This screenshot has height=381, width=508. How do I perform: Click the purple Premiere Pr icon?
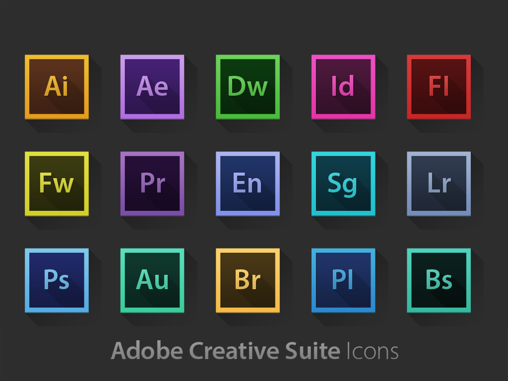152,184
